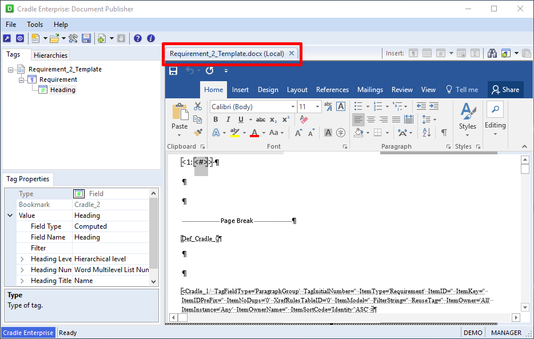Viewport: 534px width, 339px height.
Task: Click the Word redo/repeat icon
Action: [x=209, y=70]
